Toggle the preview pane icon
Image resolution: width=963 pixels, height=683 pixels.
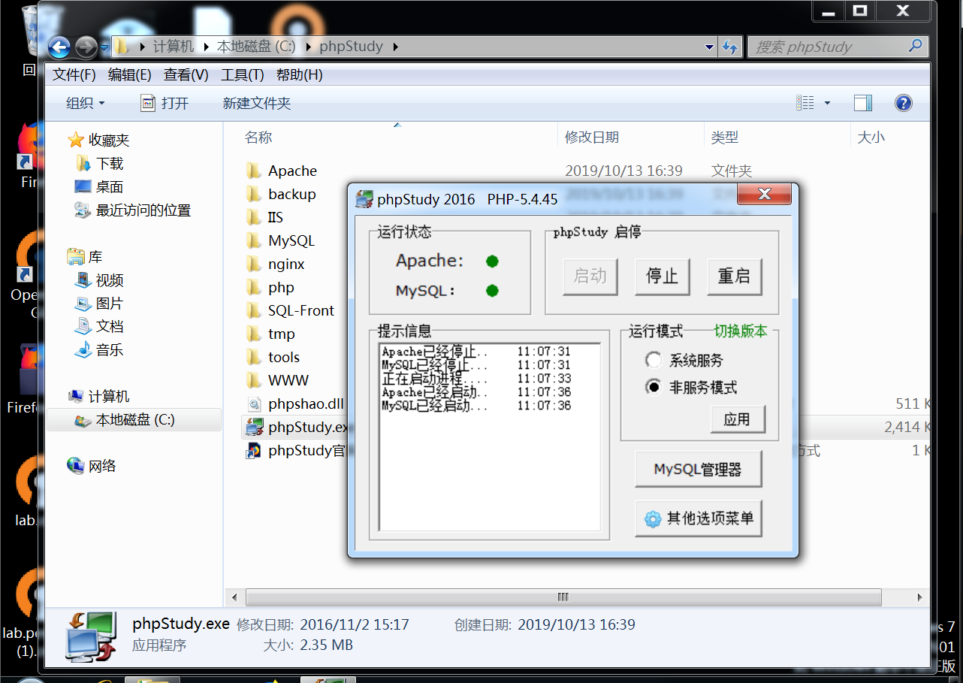[x=863, y=103]
